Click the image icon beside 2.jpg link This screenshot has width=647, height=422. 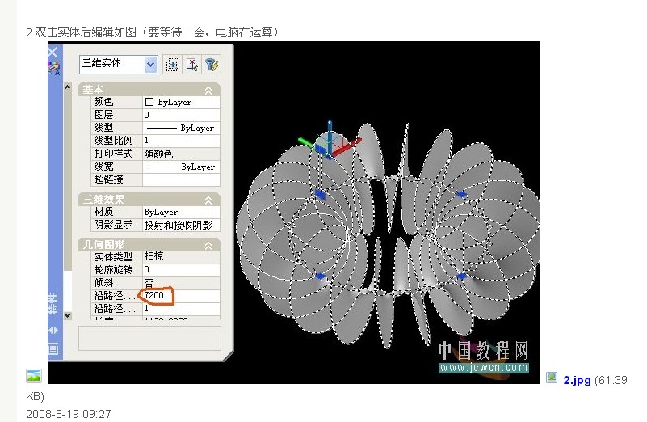tap(552, 378)
